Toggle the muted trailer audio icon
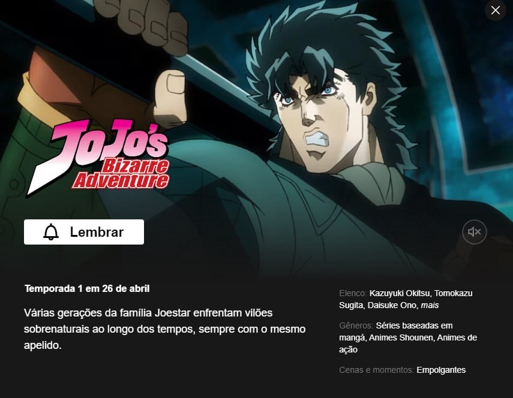The width and height of the screenshot is (513, 398). [474, 232]
